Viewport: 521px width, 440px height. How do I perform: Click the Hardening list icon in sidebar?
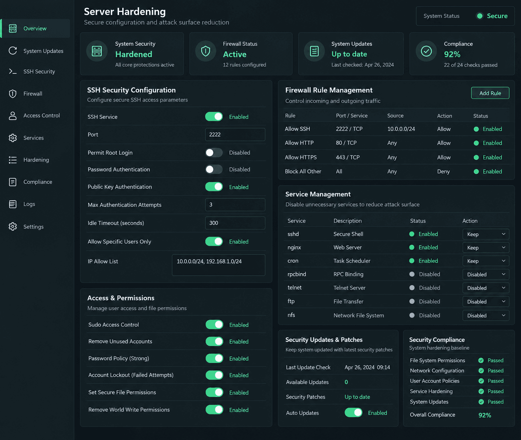pos(13,160)
